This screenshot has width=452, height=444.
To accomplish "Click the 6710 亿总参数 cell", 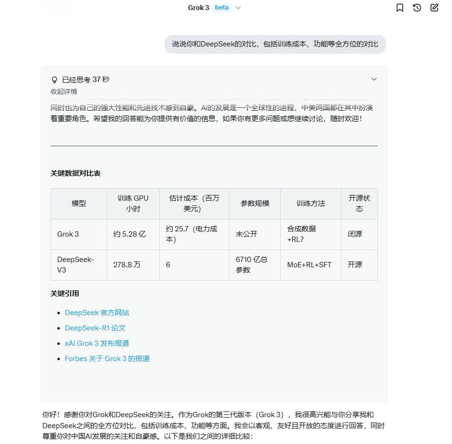I will (255, 265).
